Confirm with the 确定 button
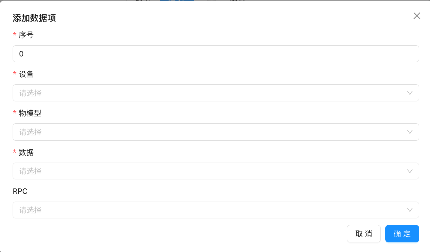The height and width of the screenshot is (252, 430). (x=402, y=234)
